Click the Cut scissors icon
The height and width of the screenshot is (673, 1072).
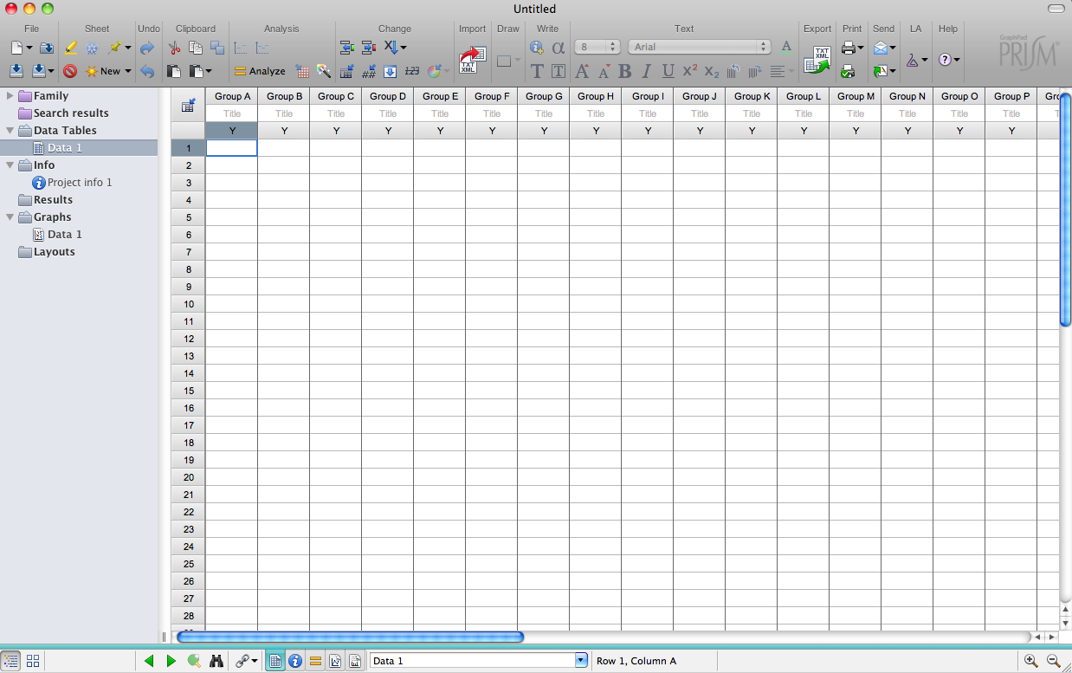[174, 48]
